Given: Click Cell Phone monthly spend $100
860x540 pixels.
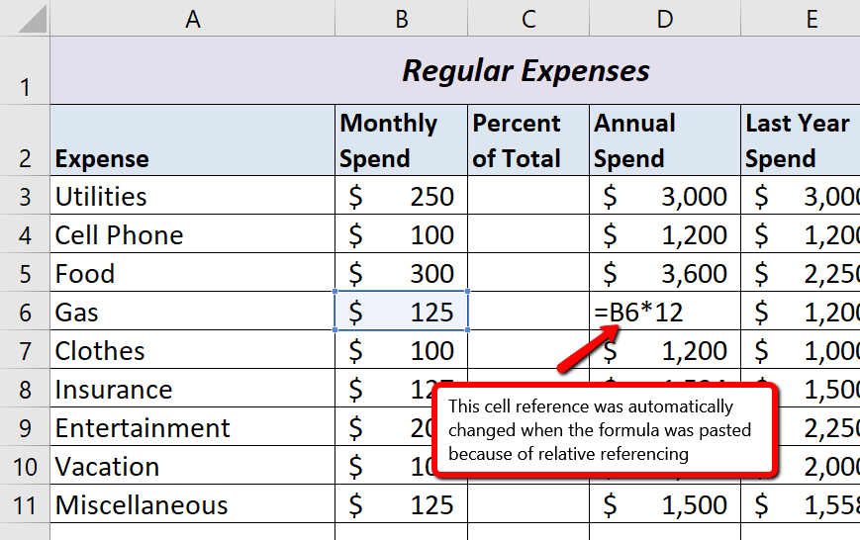Looking at the screenshot, I should point(402,234).
